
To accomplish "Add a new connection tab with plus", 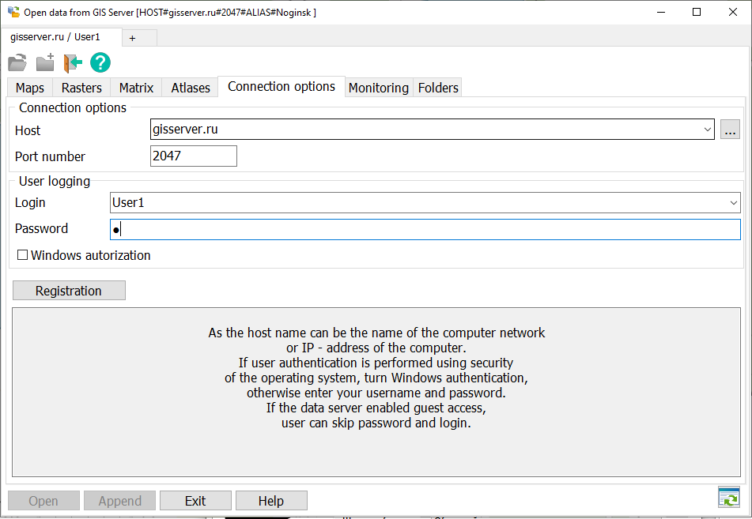I will click(132, 38).
